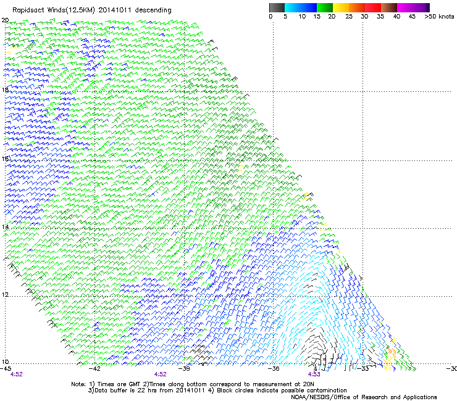Click the green 15-20 knots legend swatch
Viewport: 457px width, 401px height.
coord(325,7)
